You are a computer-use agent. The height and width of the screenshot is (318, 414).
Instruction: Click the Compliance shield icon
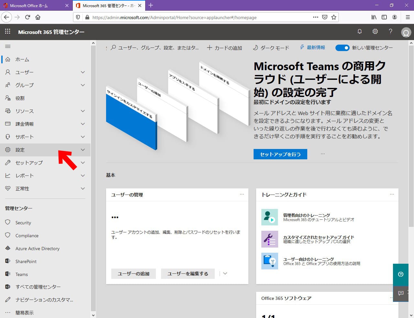(8, 235)
